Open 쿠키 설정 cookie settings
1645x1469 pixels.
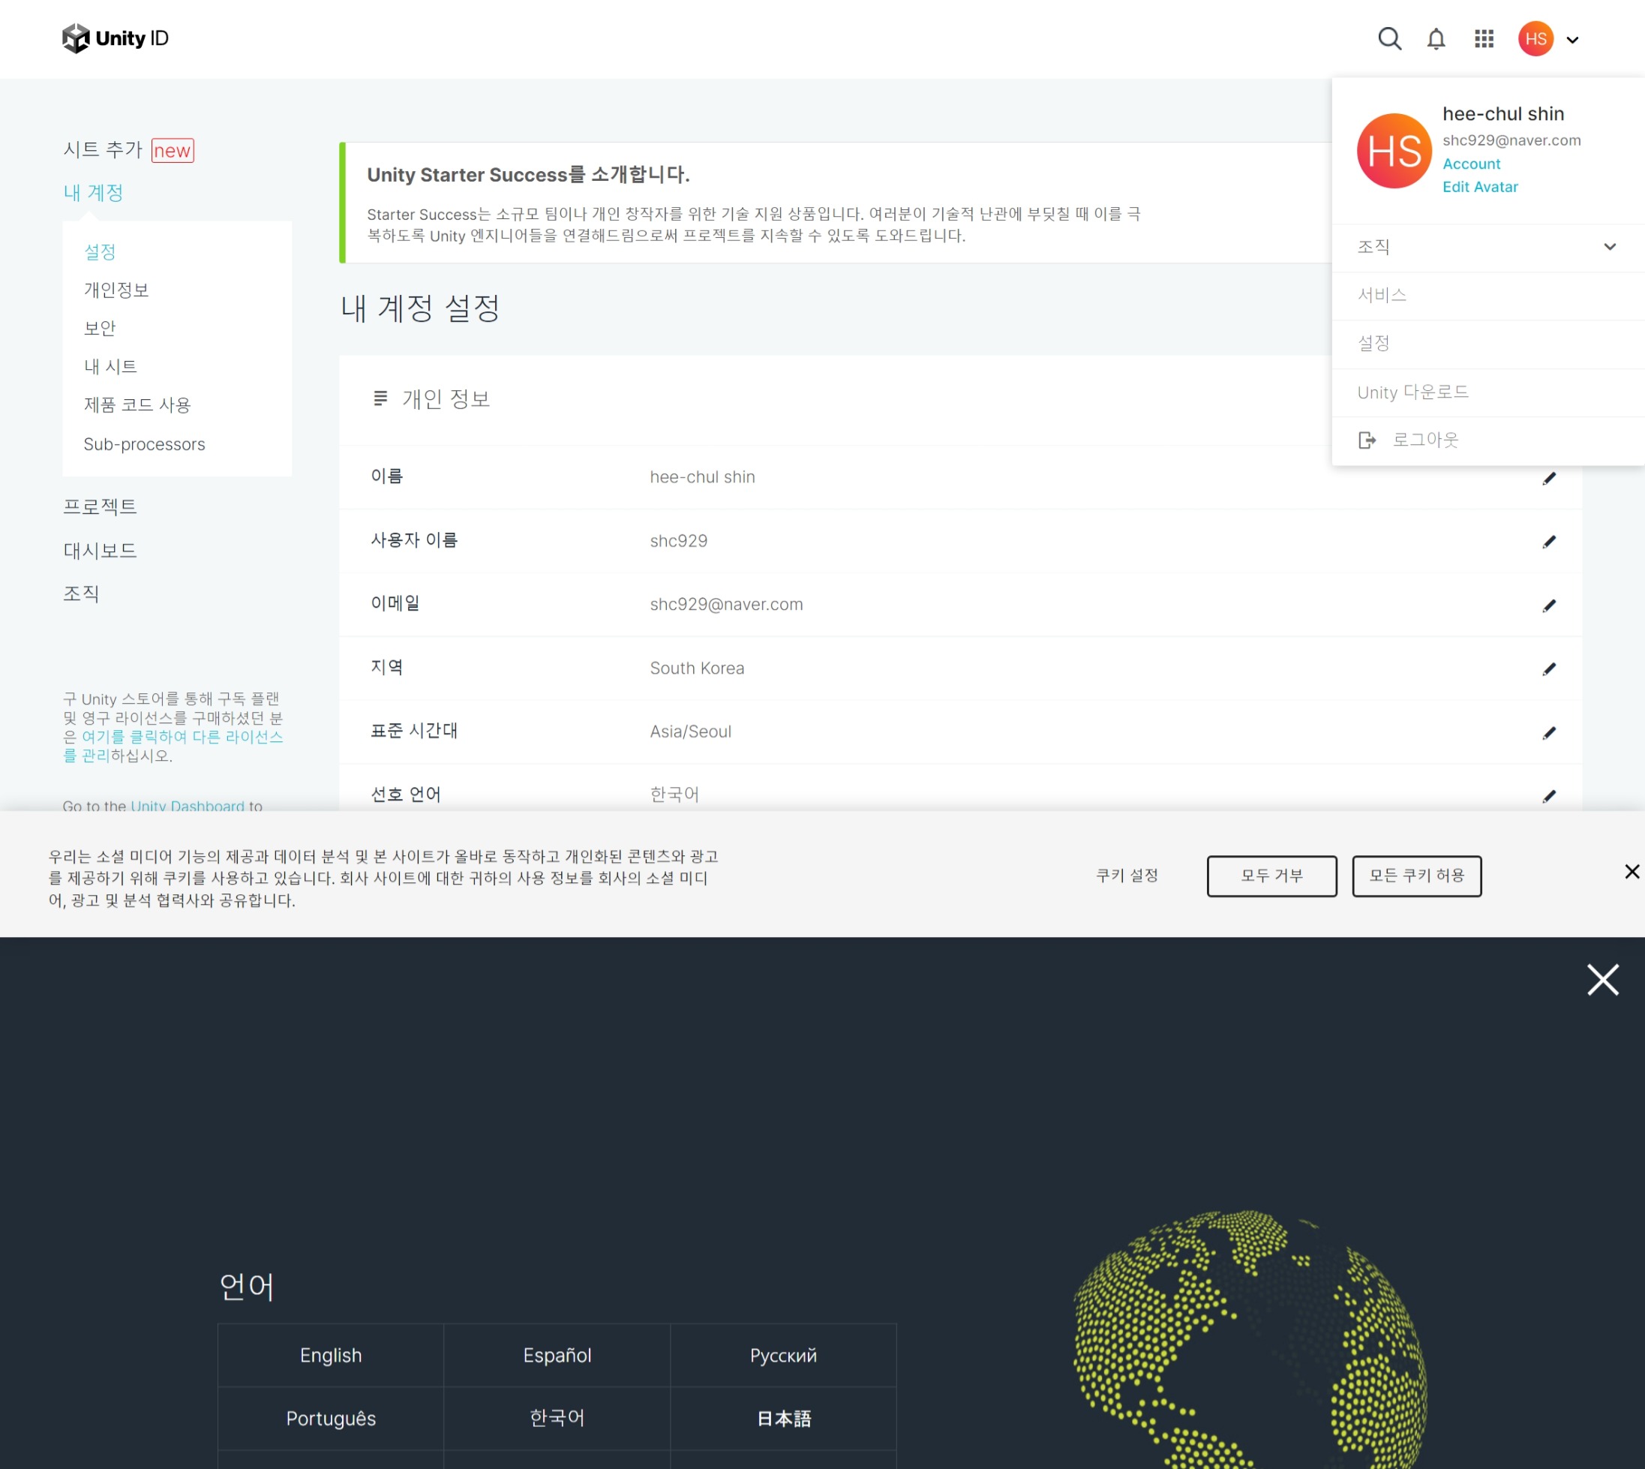click(1127, 876)
